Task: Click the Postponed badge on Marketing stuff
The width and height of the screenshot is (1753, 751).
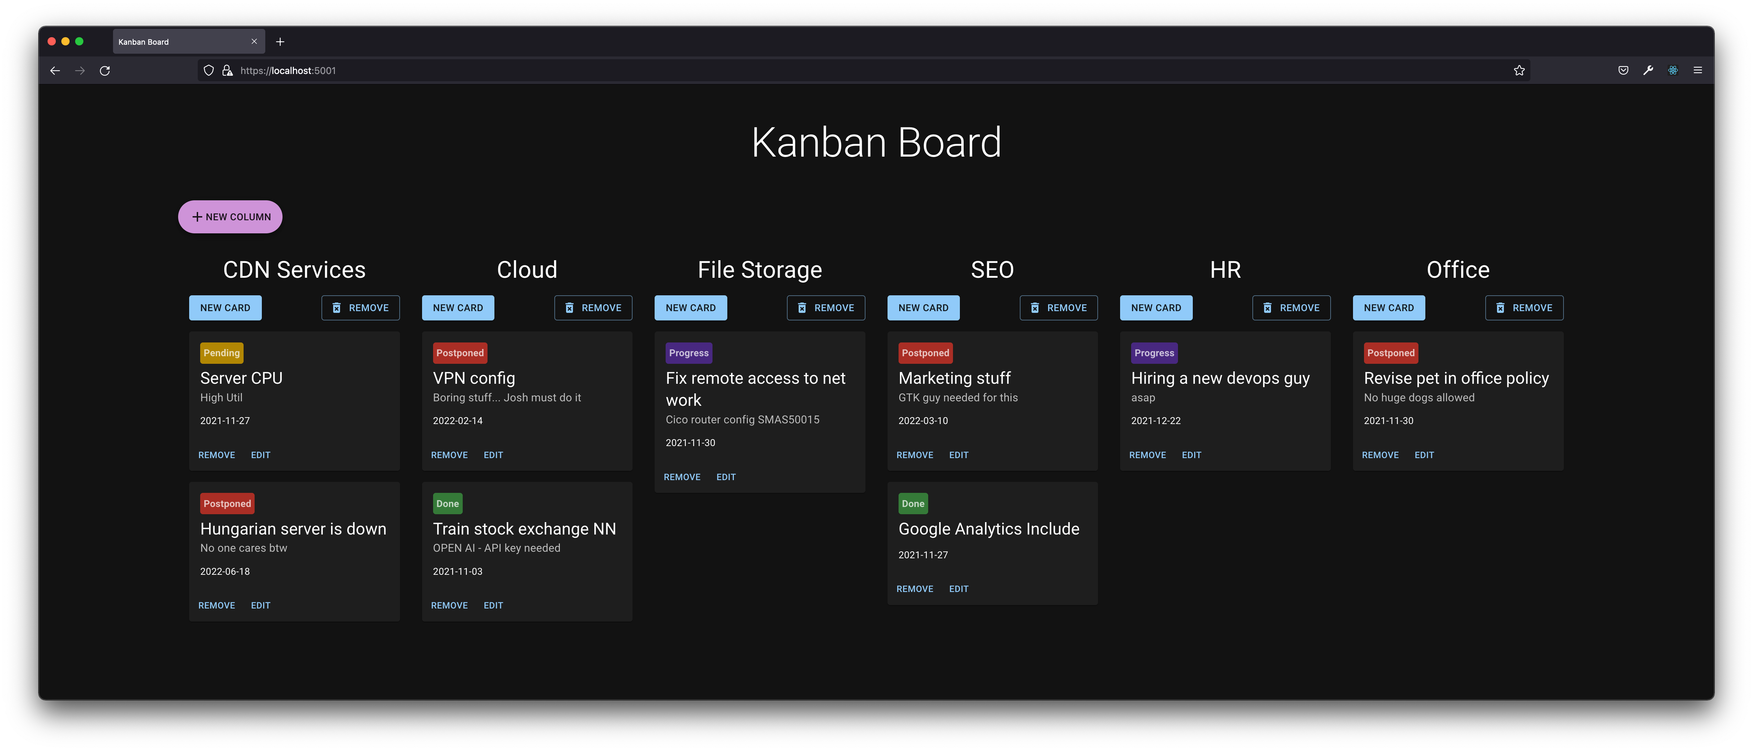Action: coord(925,353)
